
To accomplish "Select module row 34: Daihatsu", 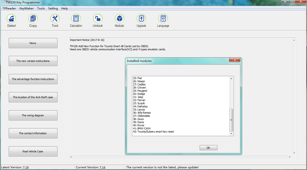I will pos(140,107).
